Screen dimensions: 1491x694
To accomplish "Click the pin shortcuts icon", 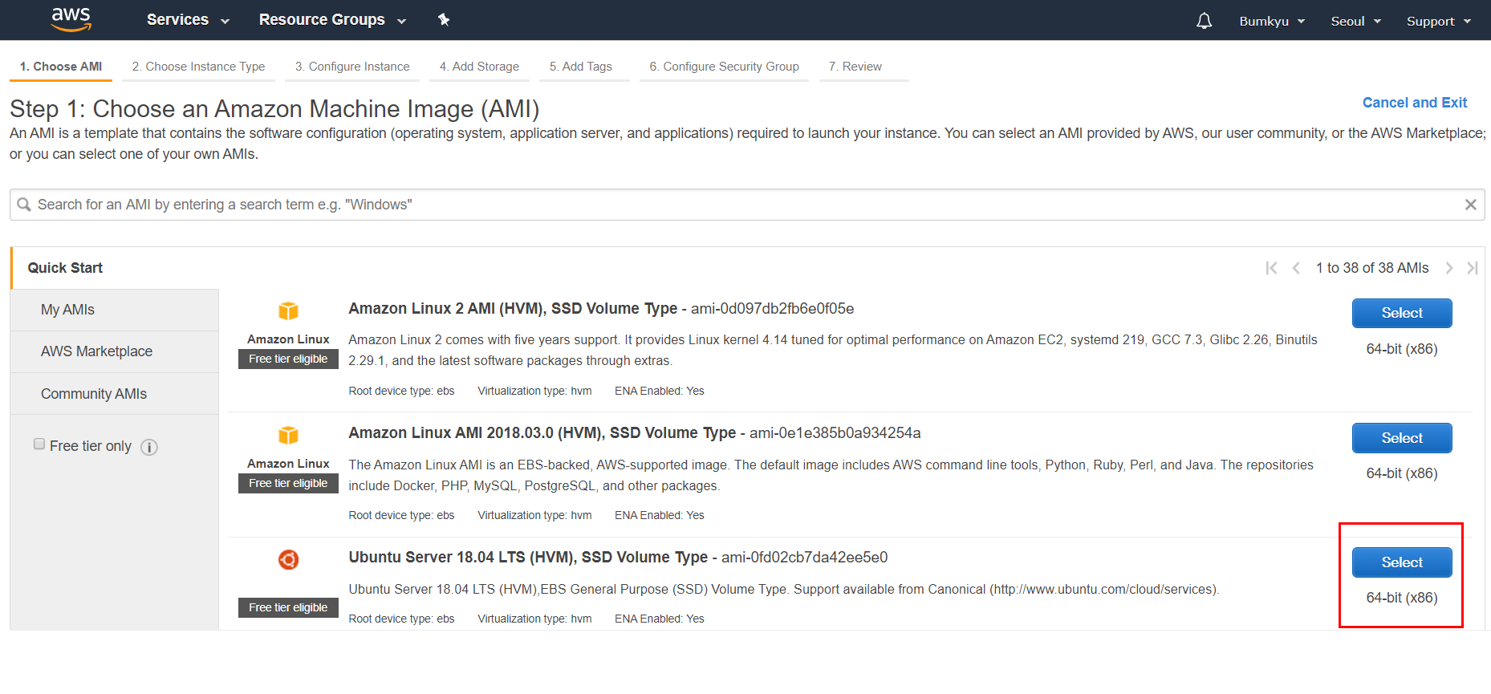I will click(x=444, y=20).
